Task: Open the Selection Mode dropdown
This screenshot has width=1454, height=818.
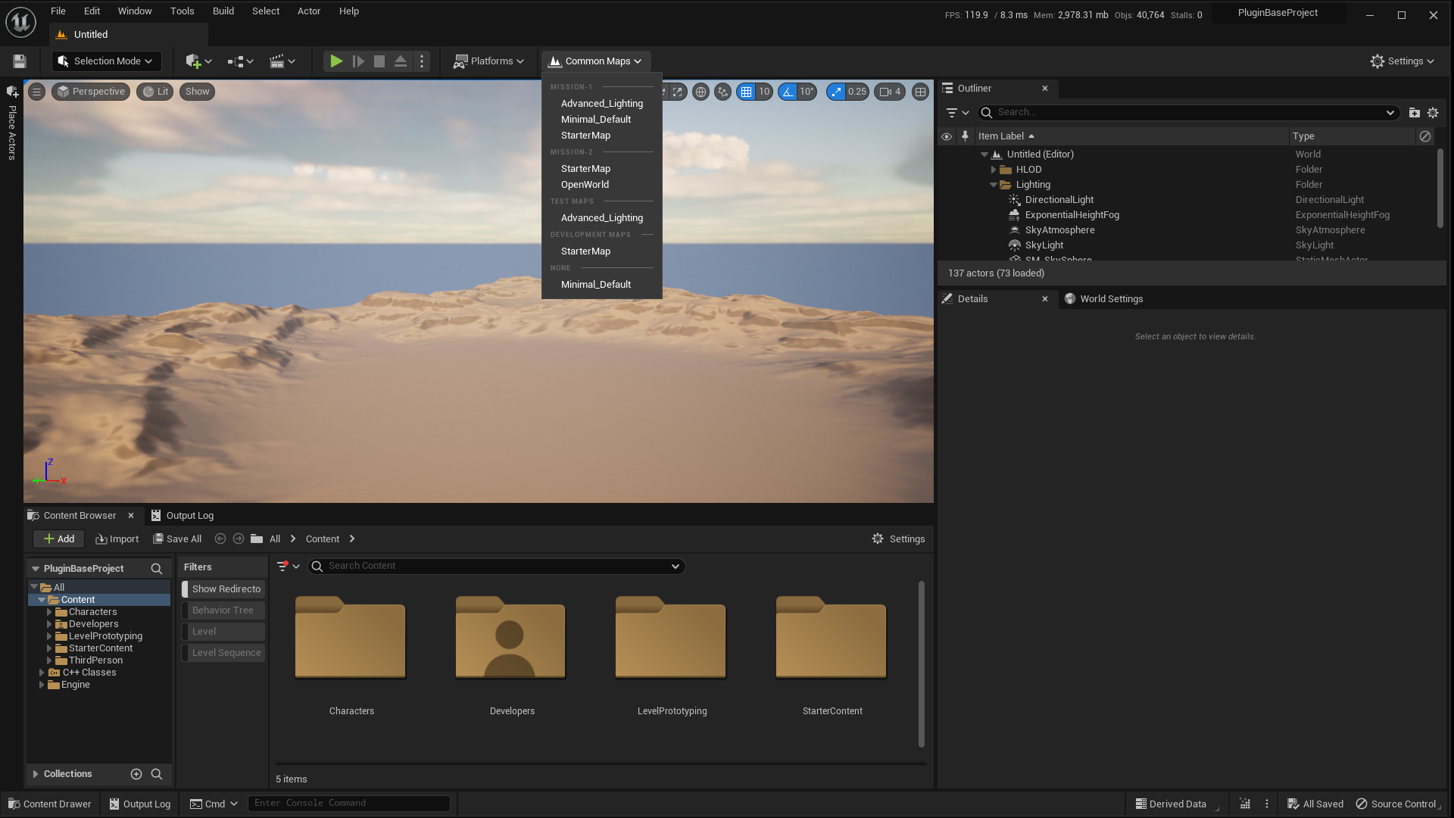Action: [x=107, y=61]
